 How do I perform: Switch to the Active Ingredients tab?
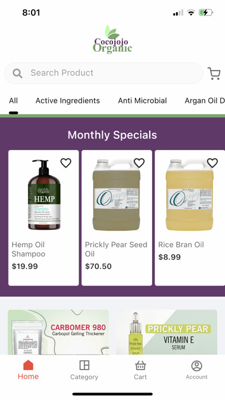pos(68,101)
